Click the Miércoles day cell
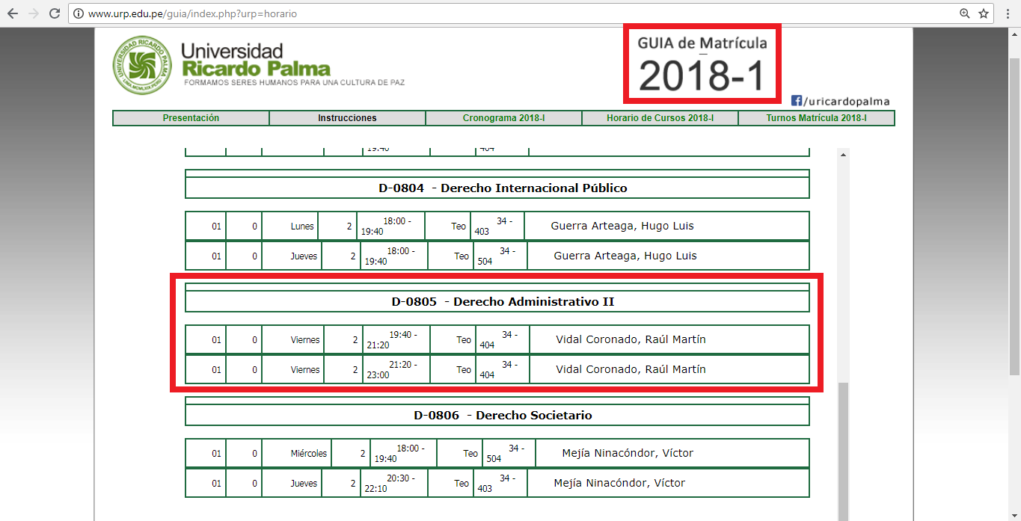The image size is (1021, 521). [296, 453]
